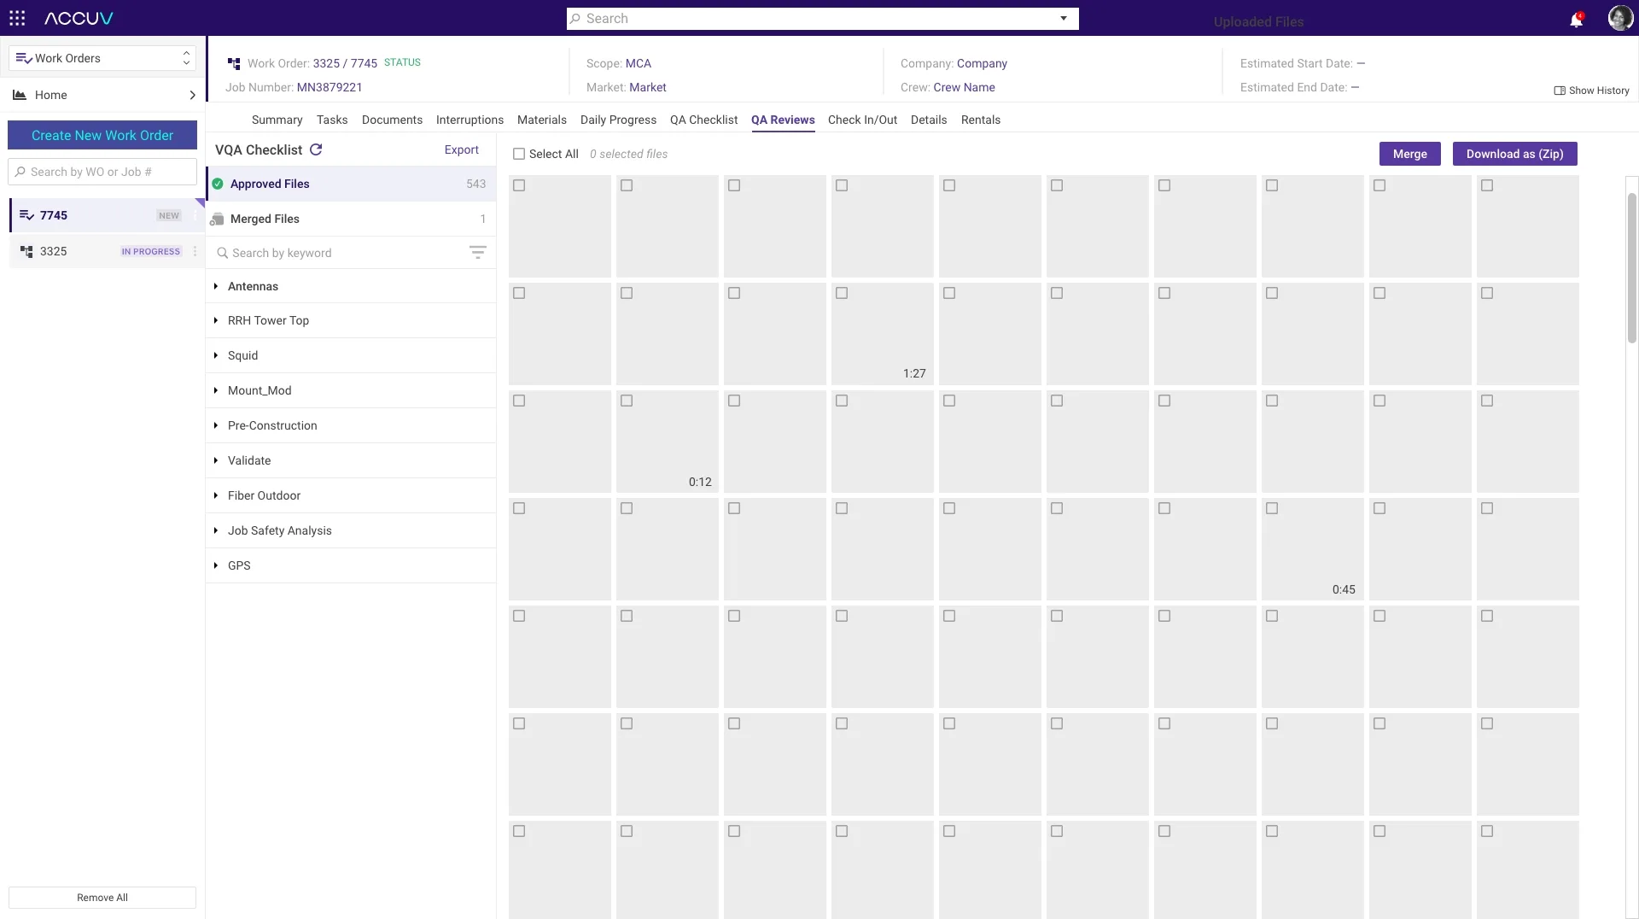Tick the fourth thumbnail checkbox in top row
The width and height of the screenshot is (1639, 919).
click(842, 185)
